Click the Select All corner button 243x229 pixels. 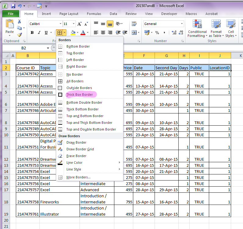(x=6, y=55)
